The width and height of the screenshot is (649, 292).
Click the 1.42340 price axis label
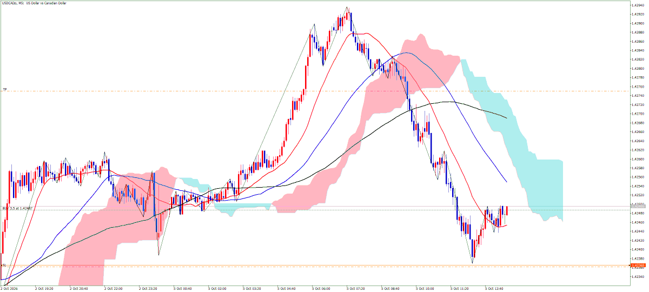(x=638, y=276)
